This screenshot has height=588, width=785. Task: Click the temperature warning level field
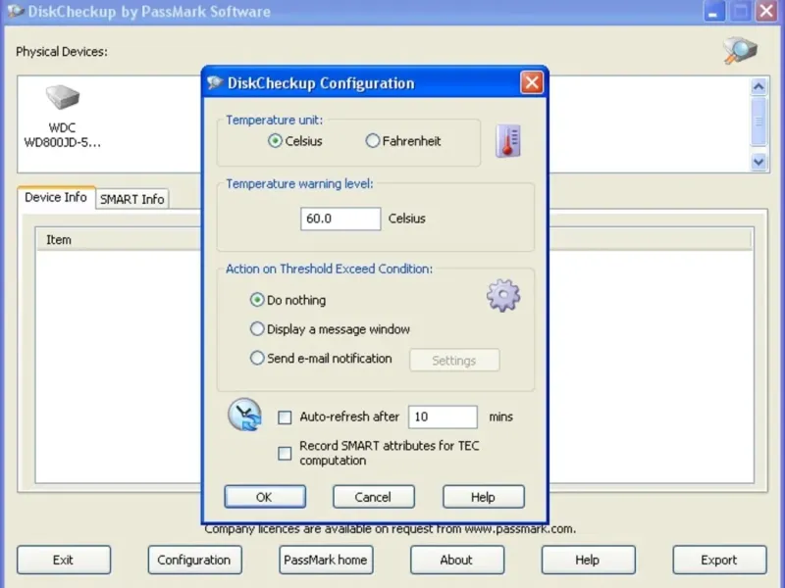click(340, 219)
